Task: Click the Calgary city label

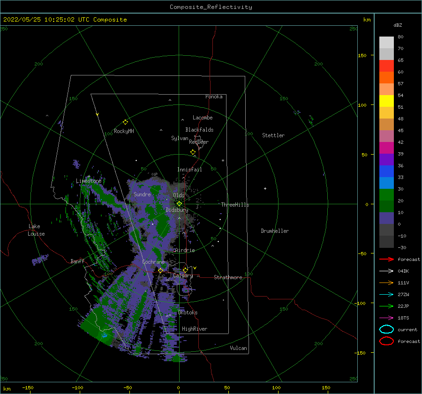Action: [x=183, y=275]
